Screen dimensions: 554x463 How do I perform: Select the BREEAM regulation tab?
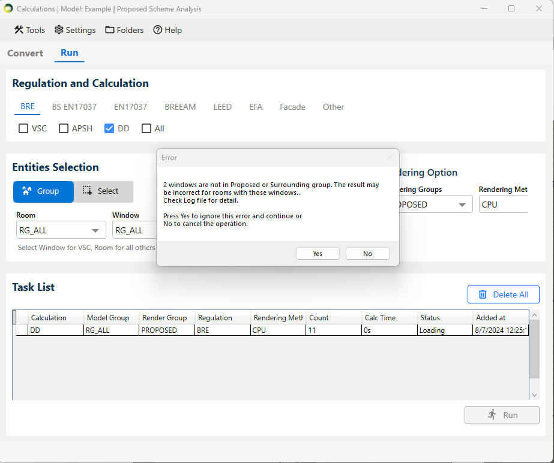coord(180,107)
